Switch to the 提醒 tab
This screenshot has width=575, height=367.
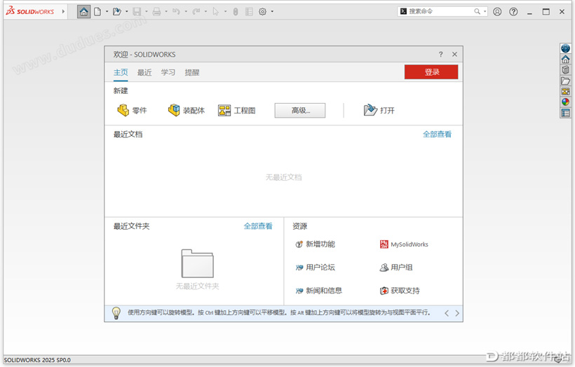point(192,73)
